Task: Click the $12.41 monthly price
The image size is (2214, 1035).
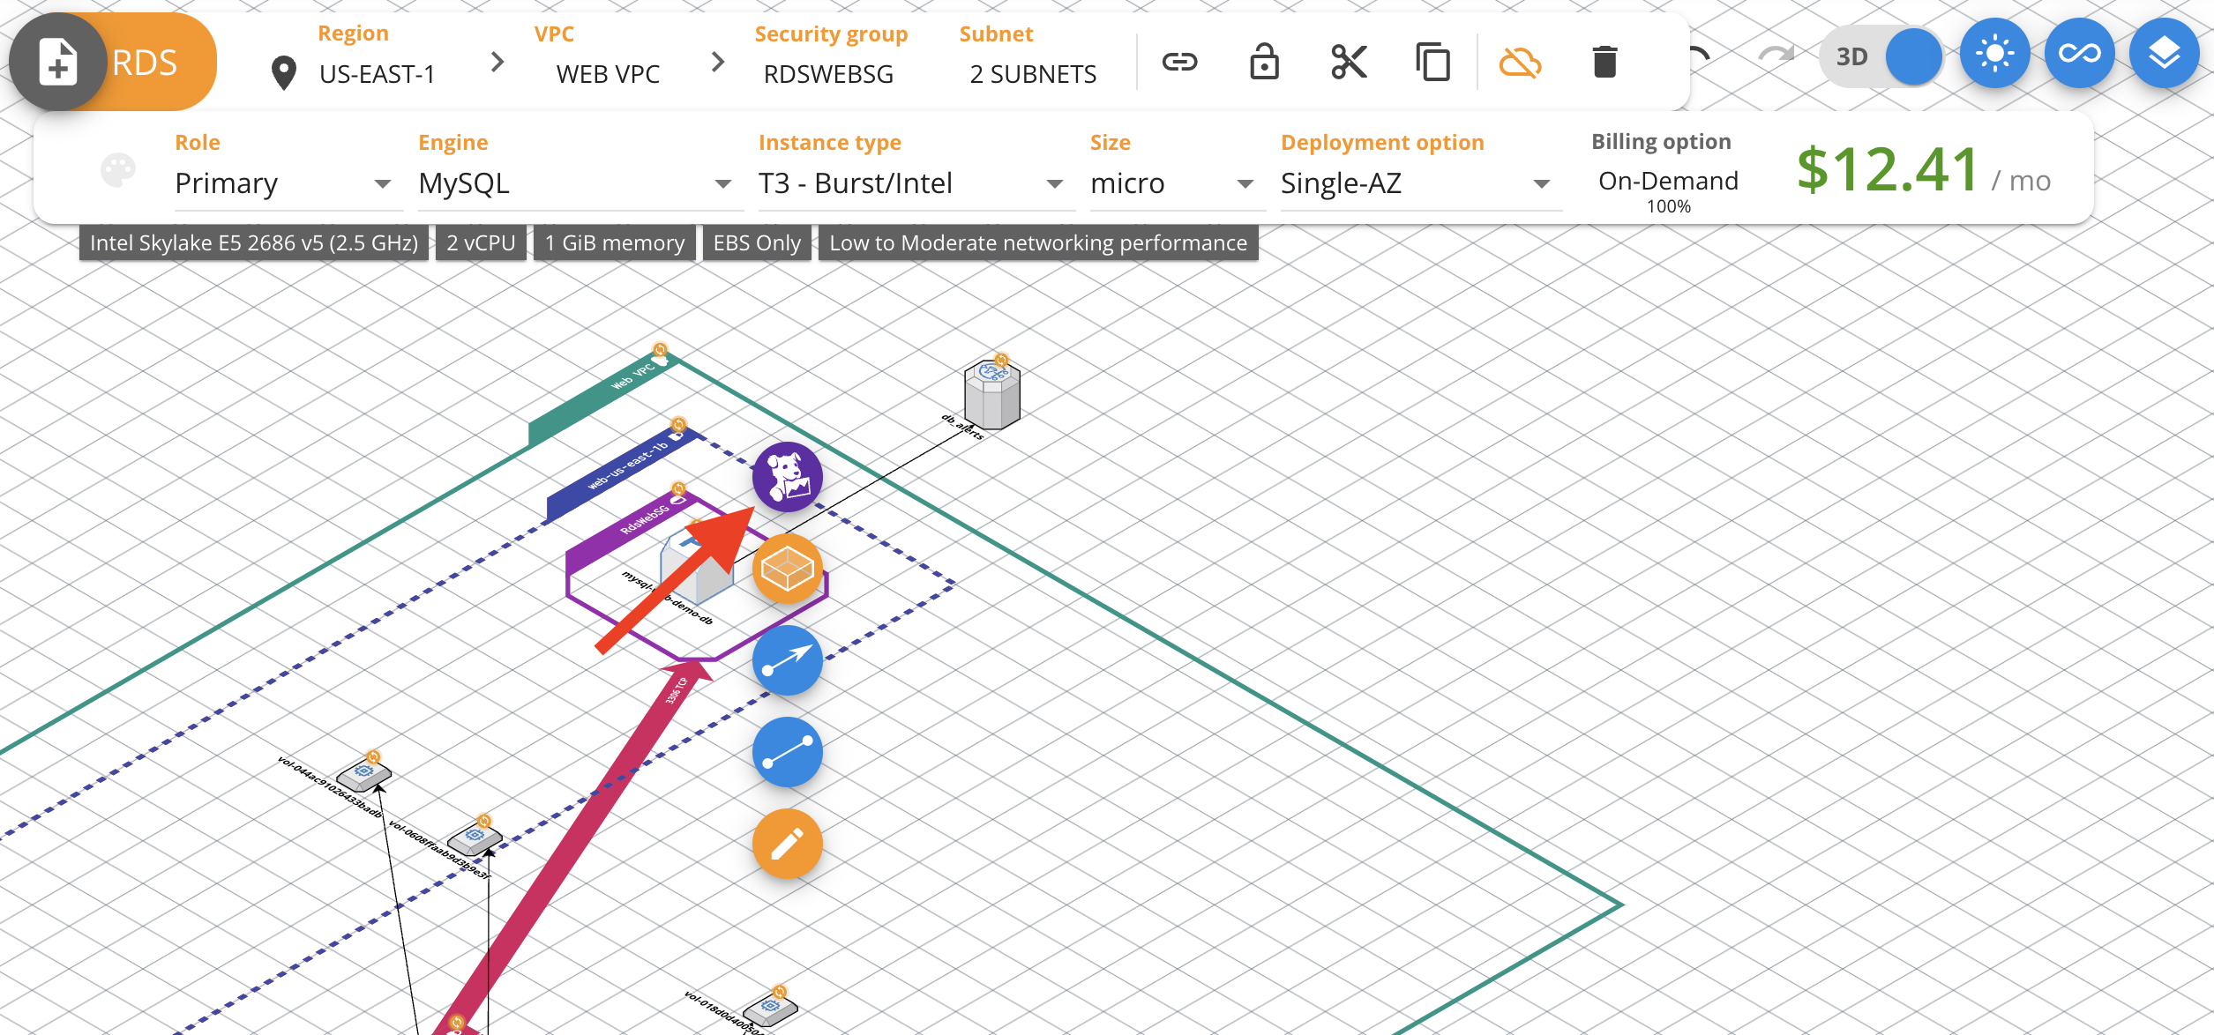Action: [1888, 169]
